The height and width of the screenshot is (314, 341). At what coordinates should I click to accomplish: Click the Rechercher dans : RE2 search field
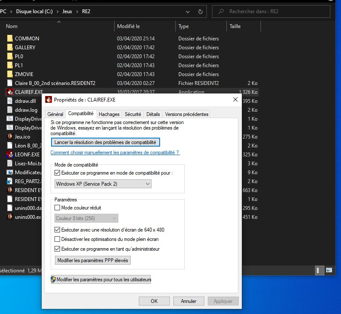tap(271, 11)
